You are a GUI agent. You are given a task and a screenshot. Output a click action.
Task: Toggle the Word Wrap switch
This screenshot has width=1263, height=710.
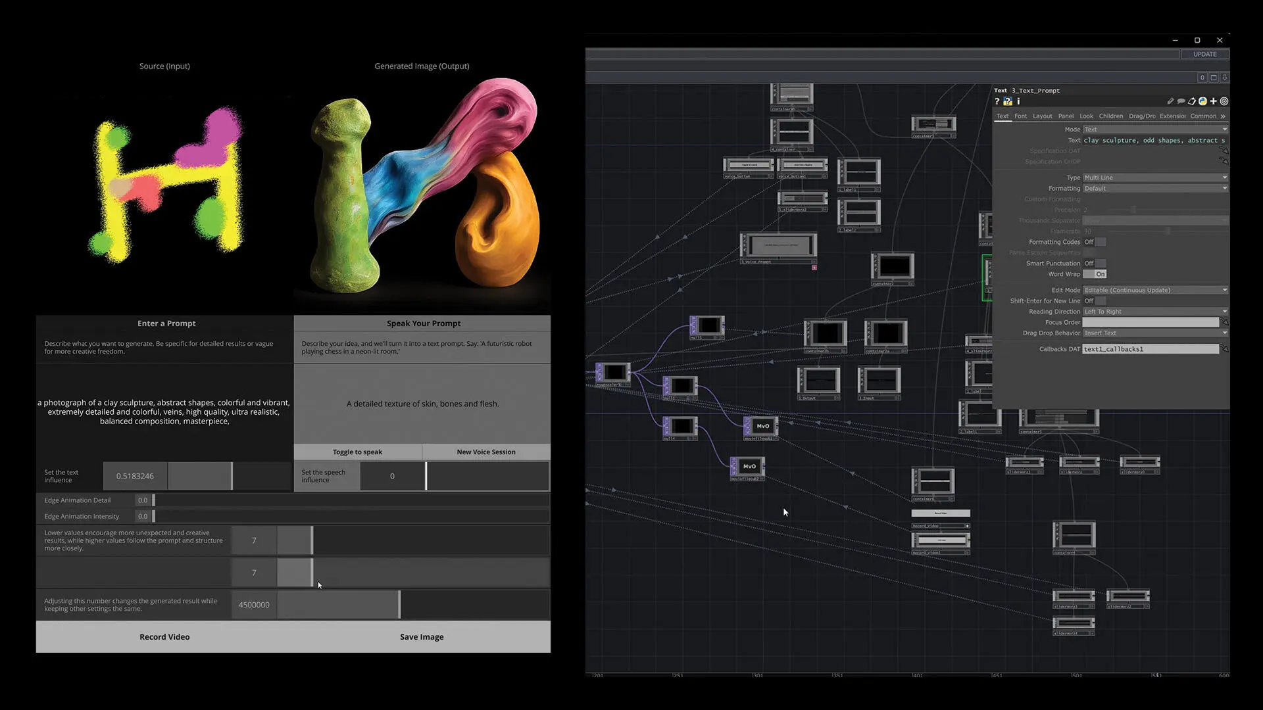[x=1095, y=274]
